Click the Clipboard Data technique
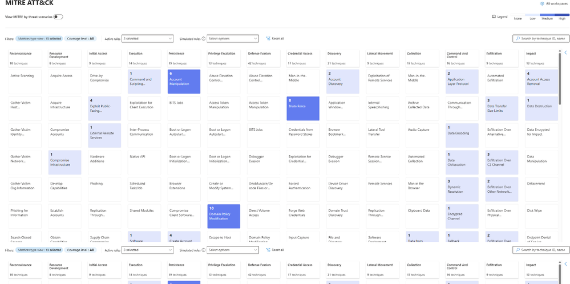Screen dimensions: 570x284 (x=422, y=217)
